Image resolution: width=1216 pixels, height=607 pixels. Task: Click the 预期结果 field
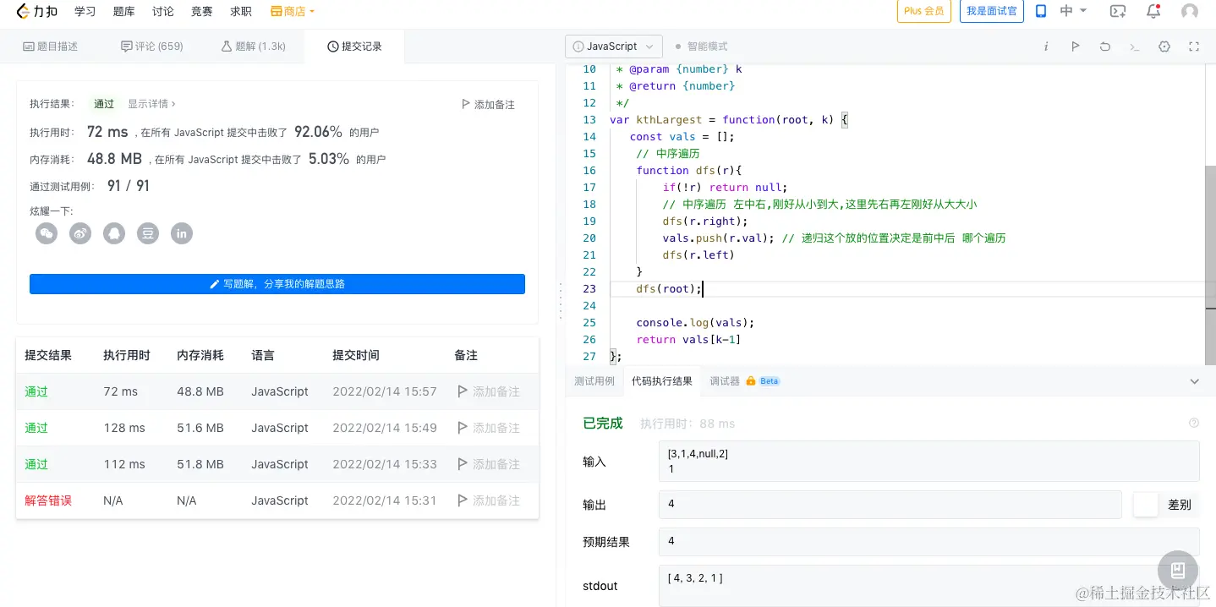click(x=928, y=541)
